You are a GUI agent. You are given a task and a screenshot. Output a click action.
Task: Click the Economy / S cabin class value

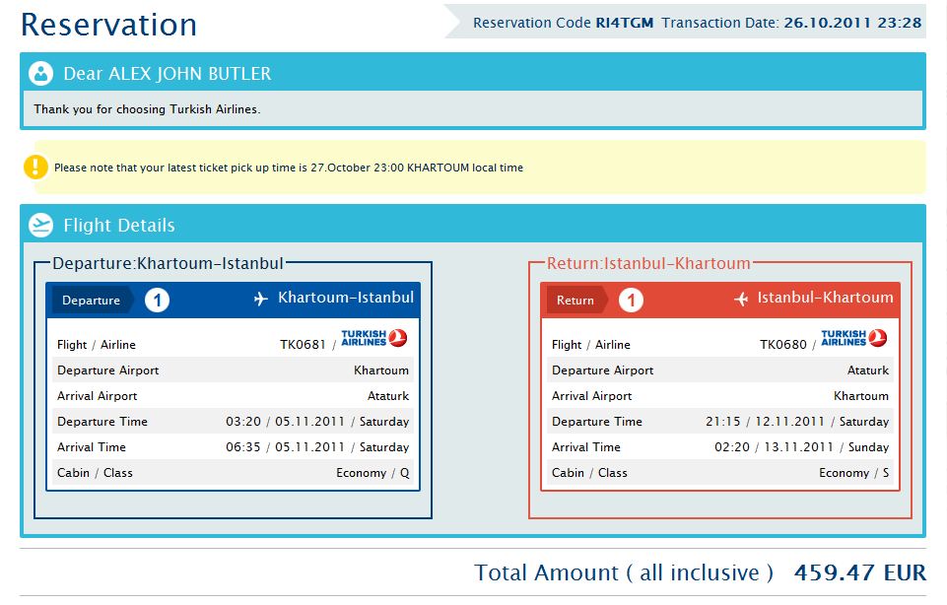pos(854,473)
